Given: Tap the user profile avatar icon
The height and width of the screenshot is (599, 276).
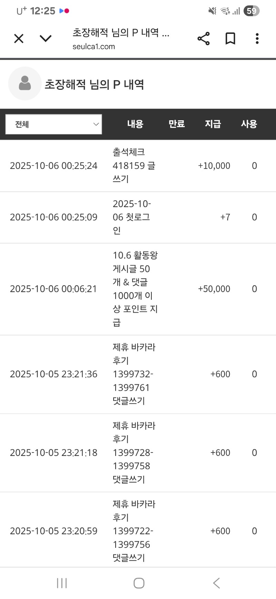Looking at the screenshot, I should (x=25, y=84).
